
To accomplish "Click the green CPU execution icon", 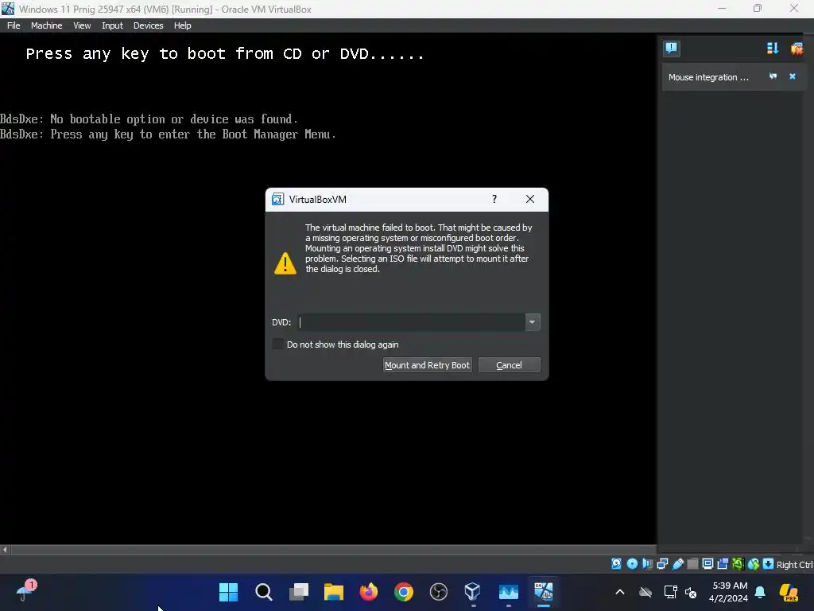I will 738,564.
